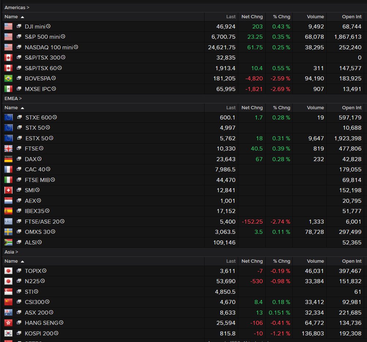This screenshot has width=367, height=342.
Task: Open the ASX 200 contract link
Action: (37, 312)
